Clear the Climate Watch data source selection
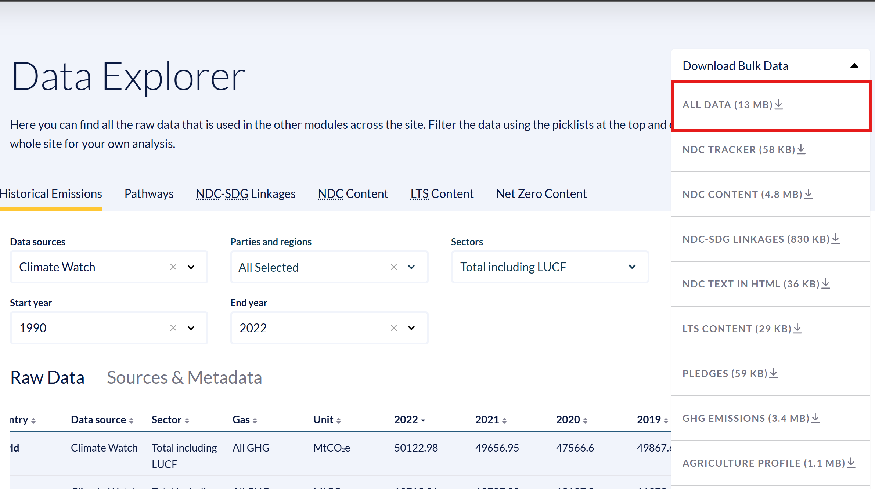The image size is (875, 489). coord(173,267)
